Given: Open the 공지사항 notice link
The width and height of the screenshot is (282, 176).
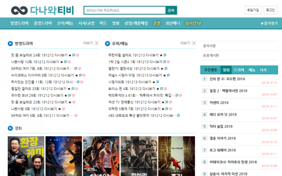Looking at the screenshot, I should pyautogui.click(x=209, y=46).
